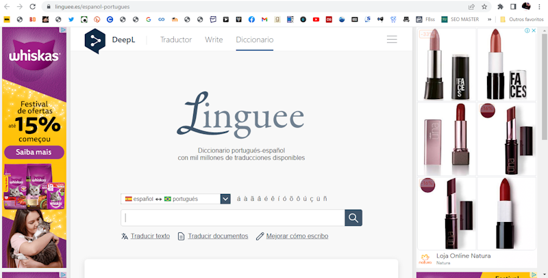Click Saiba mais on the Whiskas ad
The height and width of the screenshot is (278, 548).
coord(34,152)
